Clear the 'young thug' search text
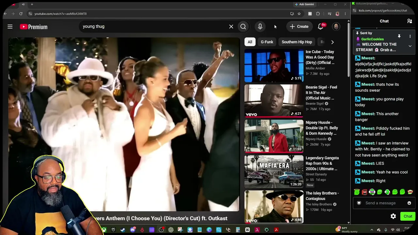This screenshot has height=235, width=418. (231, 26)
